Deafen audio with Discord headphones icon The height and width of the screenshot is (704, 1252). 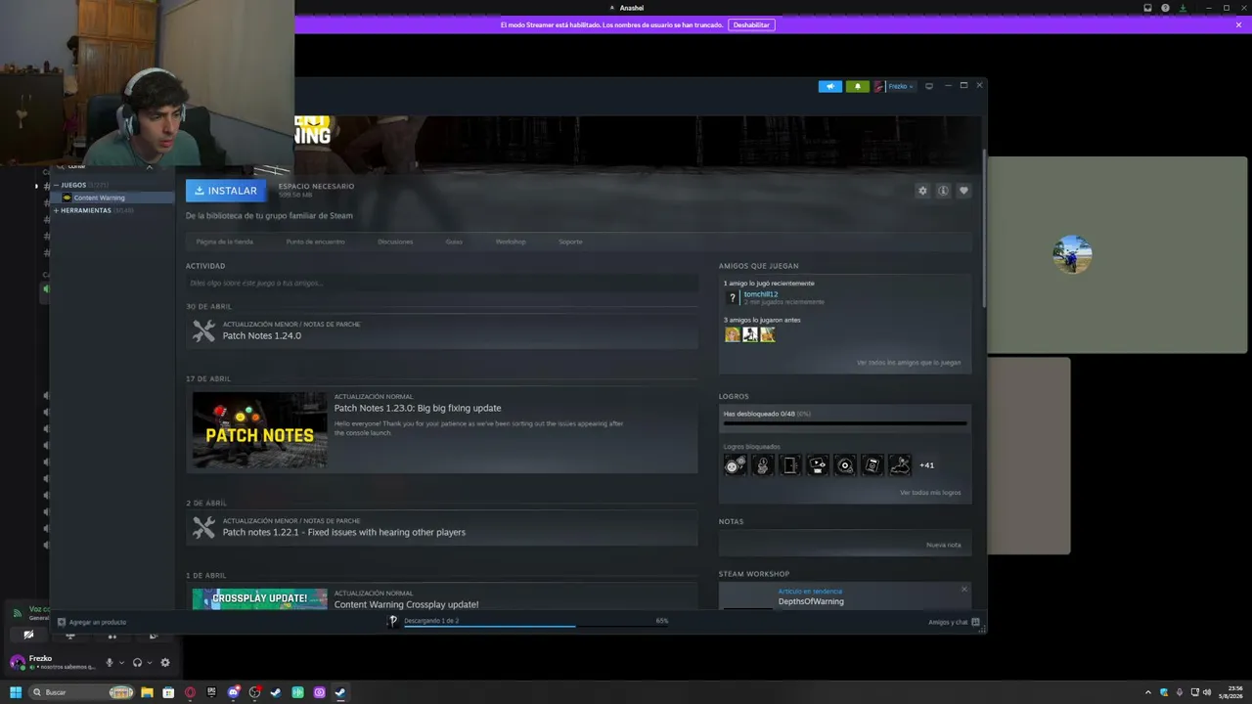tap(137, 663)
